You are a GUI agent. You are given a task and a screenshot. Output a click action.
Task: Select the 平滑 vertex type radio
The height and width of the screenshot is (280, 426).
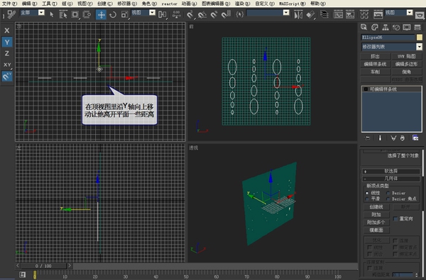[x=367, y=199]
